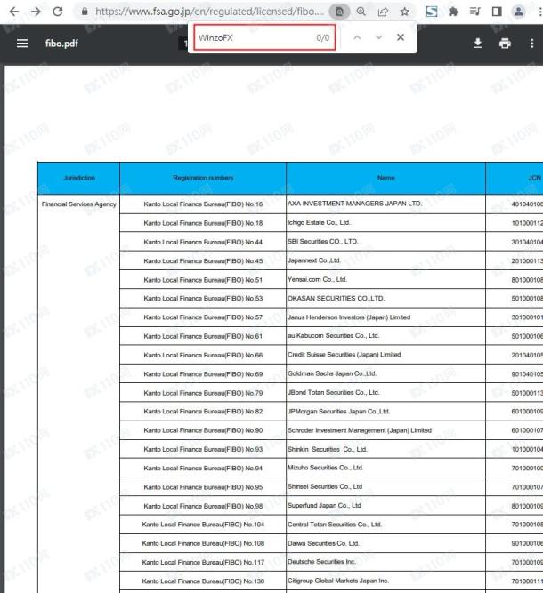The image size is (543, 593).
Task: Click Kanto Local Finance Bureau(FIBO) No.51
Action: pos(203,280)
